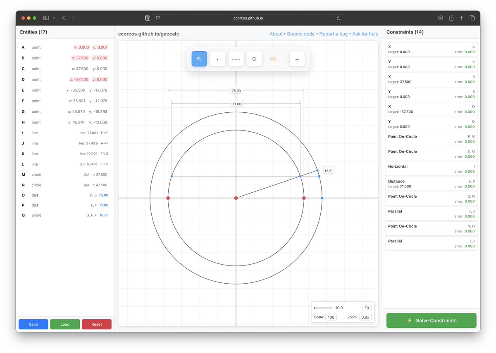The width and height of the screenshot is (496, 353).
Task: Select line I with len 71.001
Action: pyautogui.click(x=65, y=133)
